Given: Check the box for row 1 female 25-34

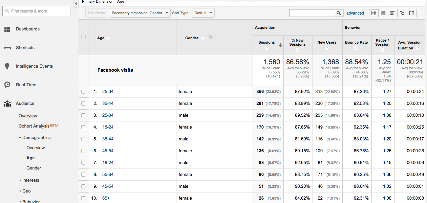Looking at the screenshot, I should tap(83, 92).
